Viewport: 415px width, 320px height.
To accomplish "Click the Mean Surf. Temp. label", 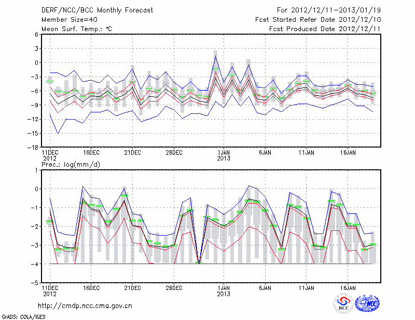I will tap(76, 29).
